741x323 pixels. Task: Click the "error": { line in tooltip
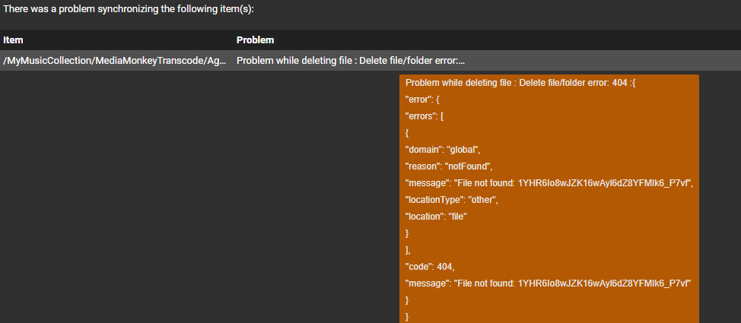pos(425,100)
